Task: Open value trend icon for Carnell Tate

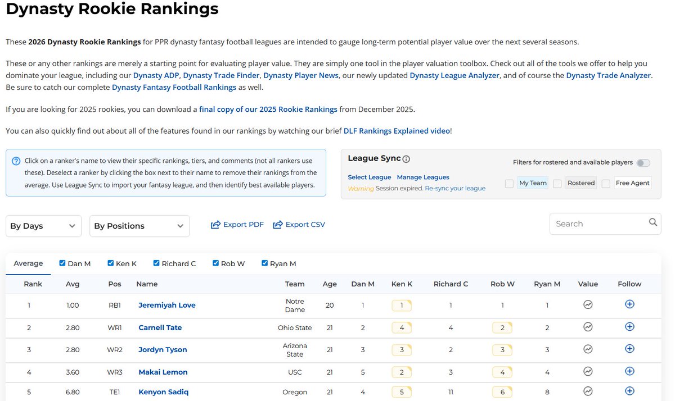Action: point(588,327)
